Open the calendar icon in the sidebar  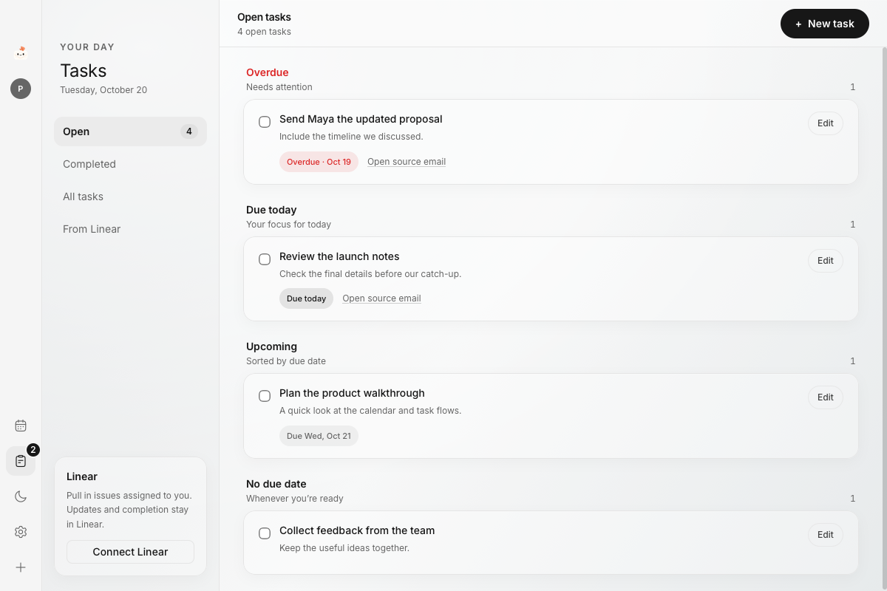(21, 426)
